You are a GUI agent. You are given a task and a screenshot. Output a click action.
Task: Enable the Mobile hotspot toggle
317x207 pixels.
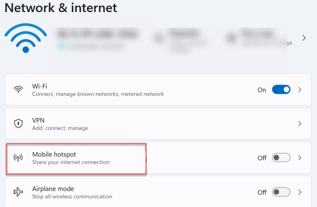tap(281, 158)
